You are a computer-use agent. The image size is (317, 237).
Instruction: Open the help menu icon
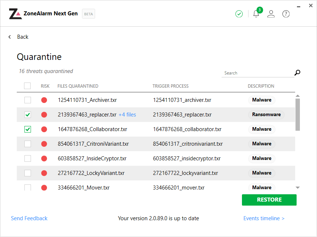point(286,14)
